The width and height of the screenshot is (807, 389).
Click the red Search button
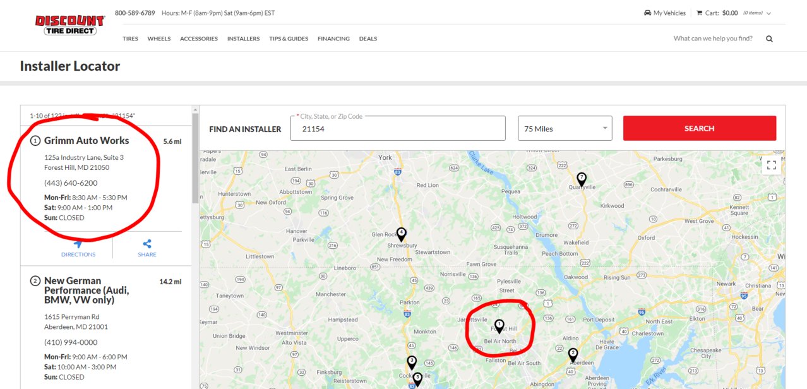click(700, 128)
